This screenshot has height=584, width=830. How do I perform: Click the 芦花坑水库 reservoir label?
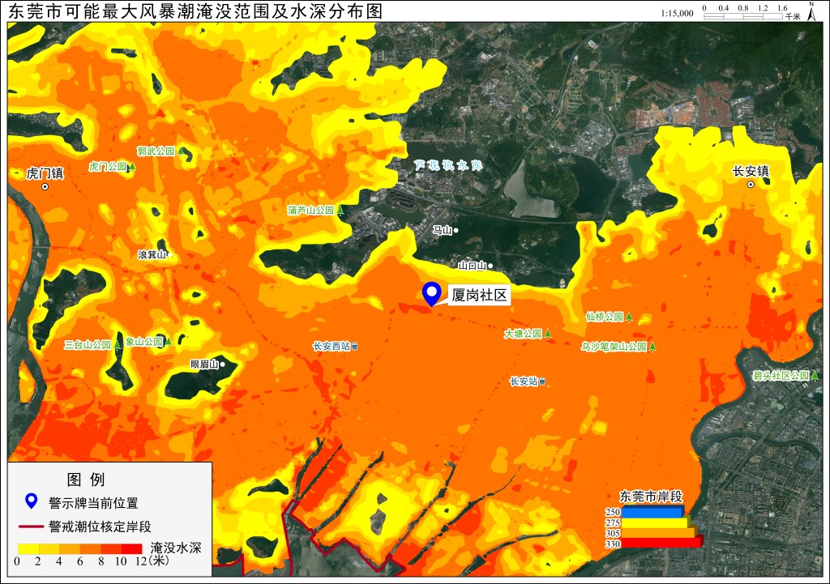[x=448, y=165]
